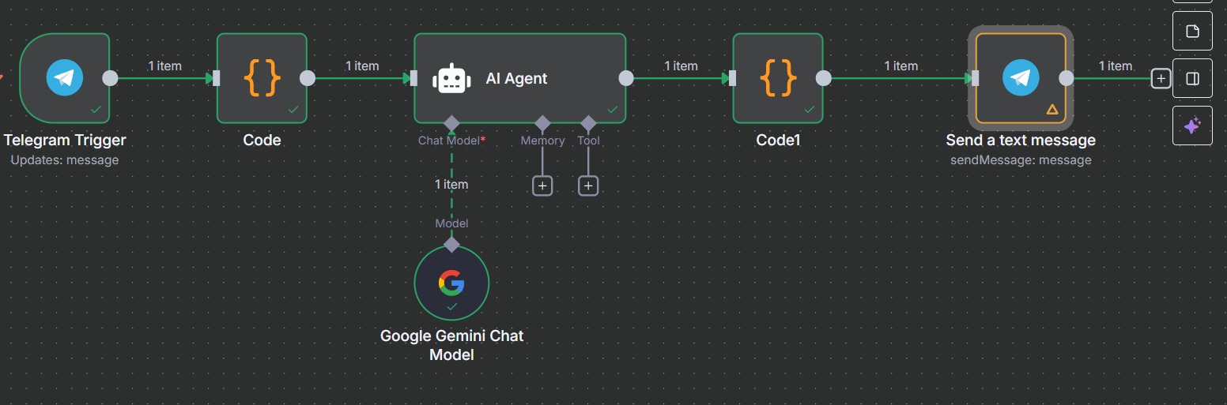The height and width of the screenshot is (405, 1227).
Task: Open the Google Gemini Chat Model node
Action: point(451,283)
